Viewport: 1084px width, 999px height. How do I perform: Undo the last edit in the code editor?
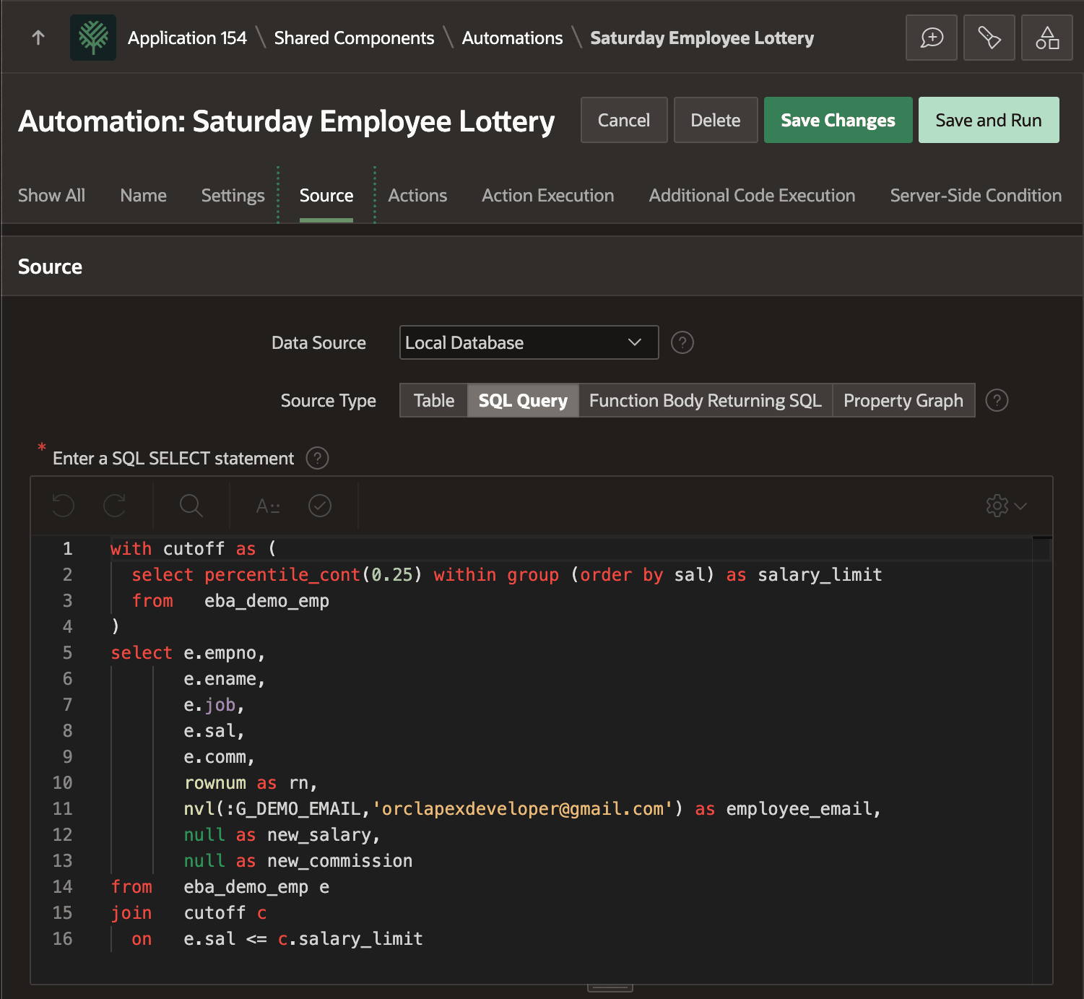pos(64,506)
